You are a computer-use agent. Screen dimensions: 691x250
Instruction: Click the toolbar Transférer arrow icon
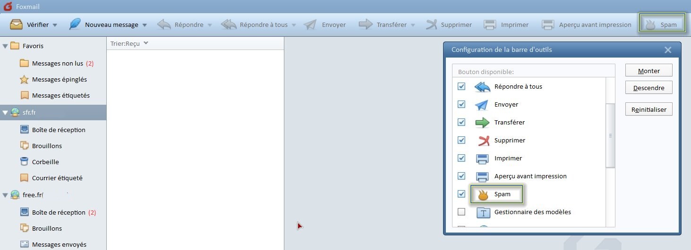click(x=366, y=25)
